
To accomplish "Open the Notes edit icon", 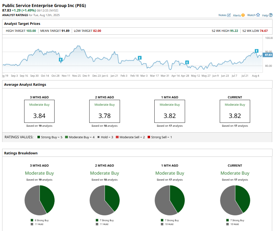I will [x=229, y=15].
